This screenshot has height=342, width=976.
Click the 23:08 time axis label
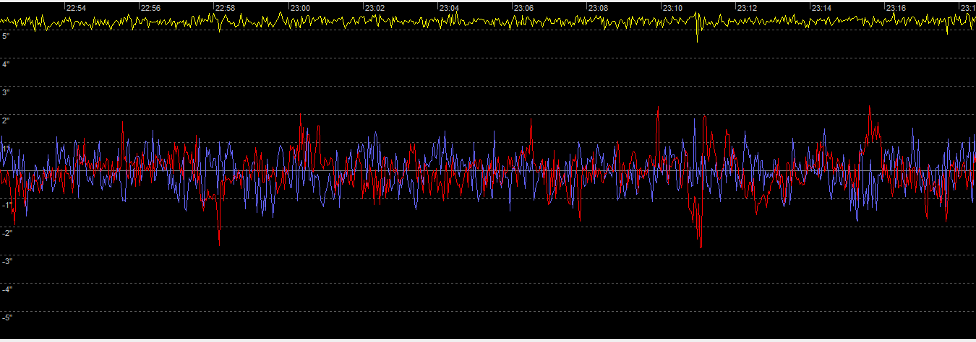pyautogui.click(x=598, y=8)
